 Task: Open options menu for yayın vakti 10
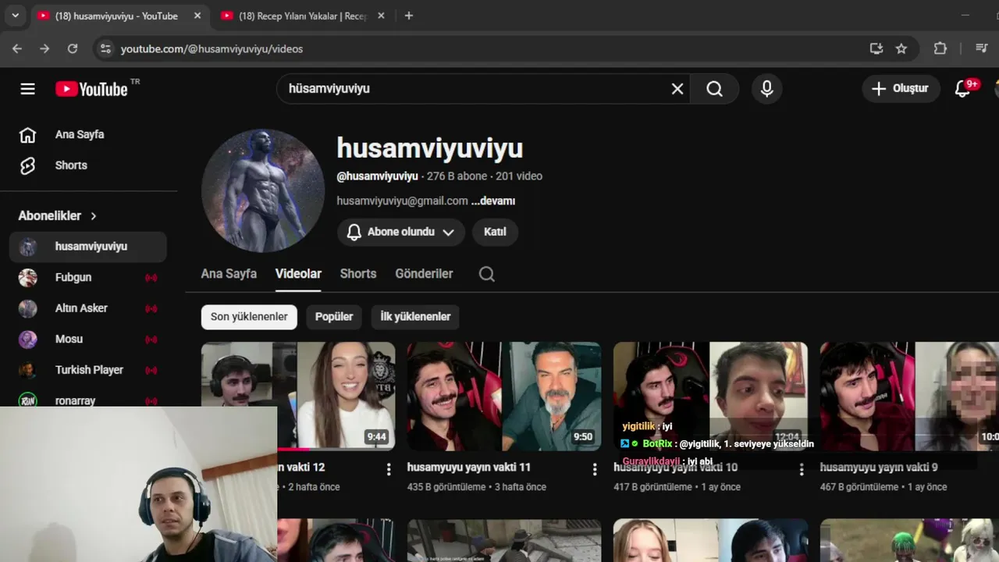coord(801,469)
